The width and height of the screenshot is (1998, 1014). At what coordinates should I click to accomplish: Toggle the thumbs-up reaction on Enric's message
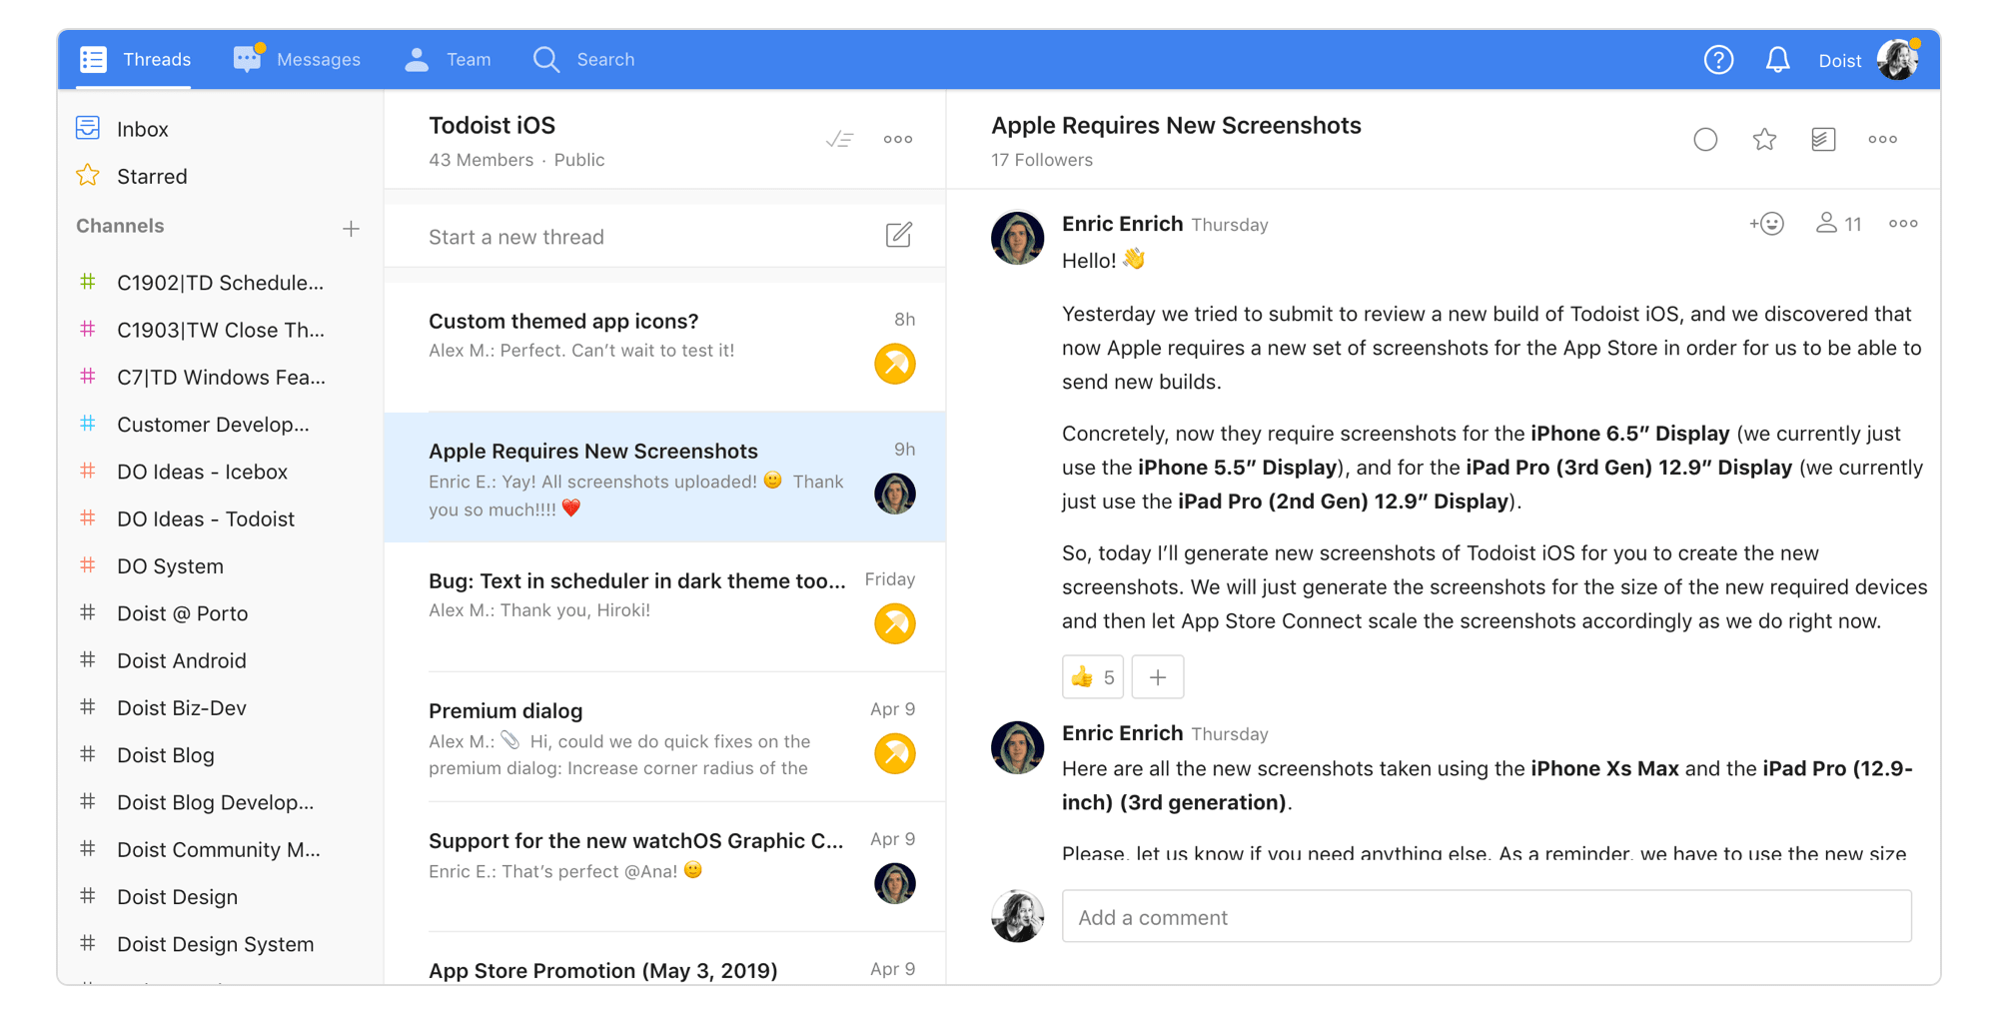tap(1092, 676)
